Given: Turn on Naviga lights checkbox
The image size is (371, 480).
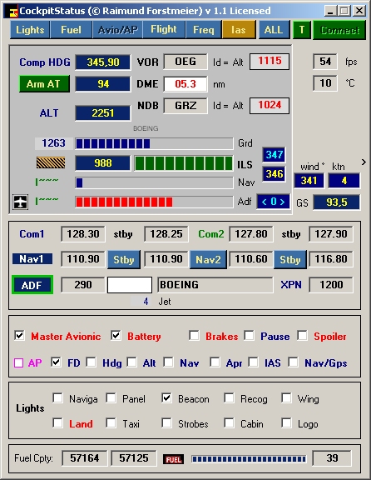Looking at the screenshot, I should (x=57, y=398).
